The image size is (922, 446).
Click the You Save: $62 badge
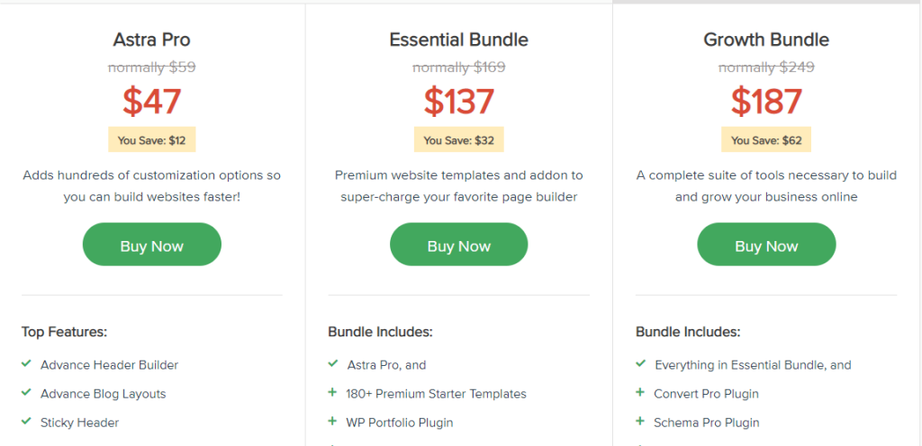tap(766, 139)
